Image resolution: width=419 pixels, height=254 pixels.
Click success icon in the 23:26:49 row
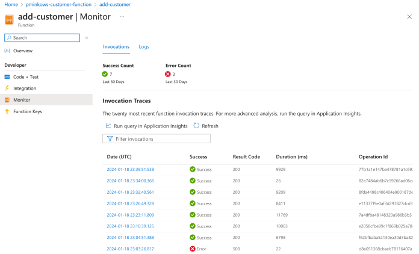pos(193,203)
